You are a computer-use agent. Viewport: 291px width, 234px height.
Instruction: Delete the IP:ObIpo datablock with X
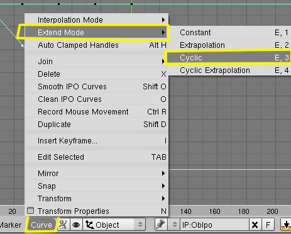(255, 225)
